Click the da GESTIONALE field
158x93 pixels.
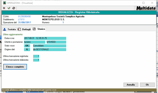tap(50, 50)
